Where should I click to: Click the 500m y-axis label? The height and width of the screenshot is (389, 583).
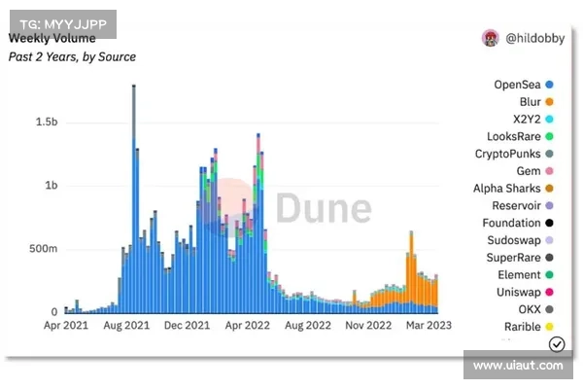[x=44, y=249]
